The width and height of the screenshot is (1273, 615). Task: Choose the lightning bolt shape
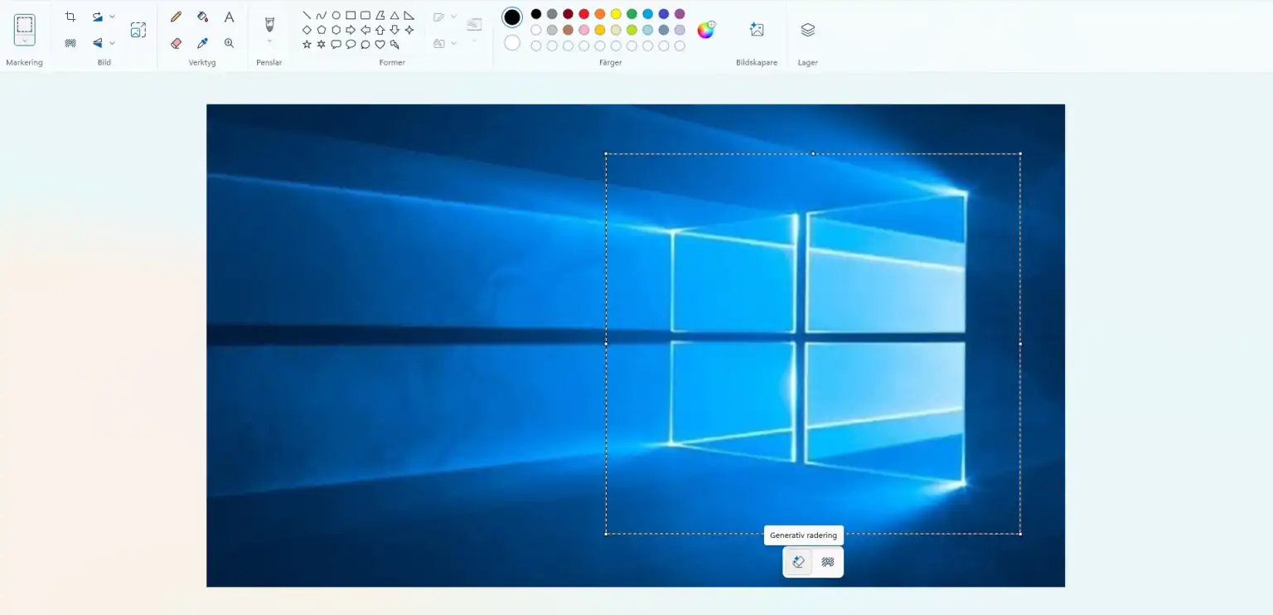point(394,45)
